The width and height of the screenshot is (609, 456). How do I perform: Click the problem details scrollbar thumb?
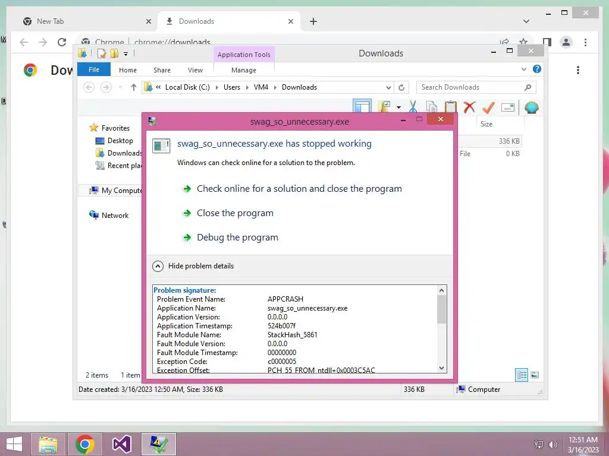pyautogui.click(x=441, y=309)
